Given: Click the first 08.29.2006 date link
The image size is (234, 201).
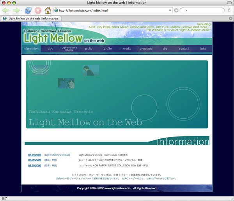Looking at the screenshot, I should (x=35, y=155).
